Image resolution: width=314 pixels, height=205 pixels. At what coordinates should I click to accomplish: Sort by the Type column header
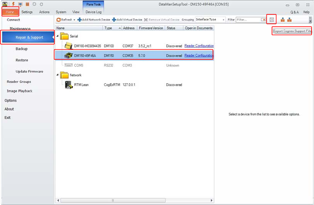(112, 28)
